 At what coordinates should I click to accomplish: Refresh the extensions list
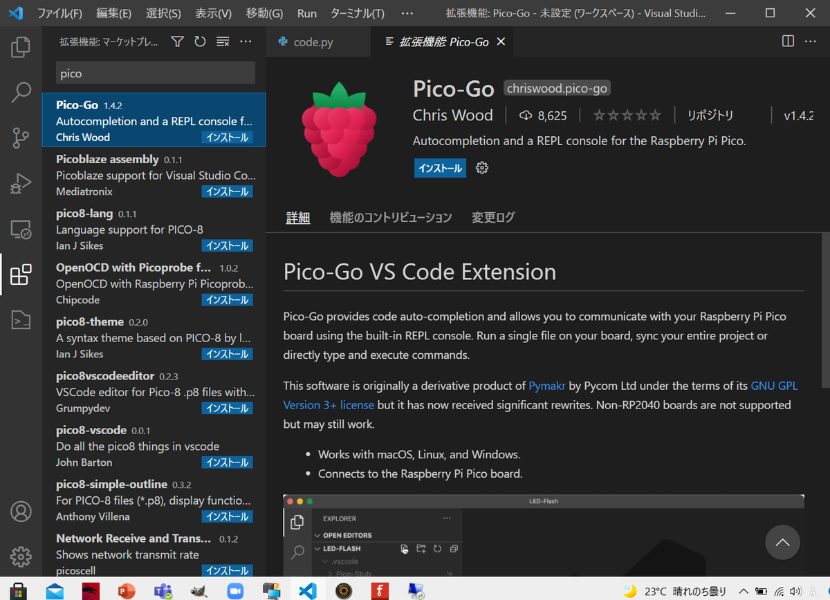[x=200, y=41]
